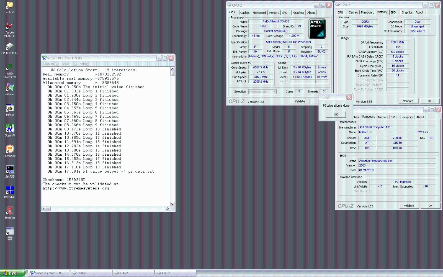
Task: Open SPD tab in Memory window
Action: click(393, 12)
